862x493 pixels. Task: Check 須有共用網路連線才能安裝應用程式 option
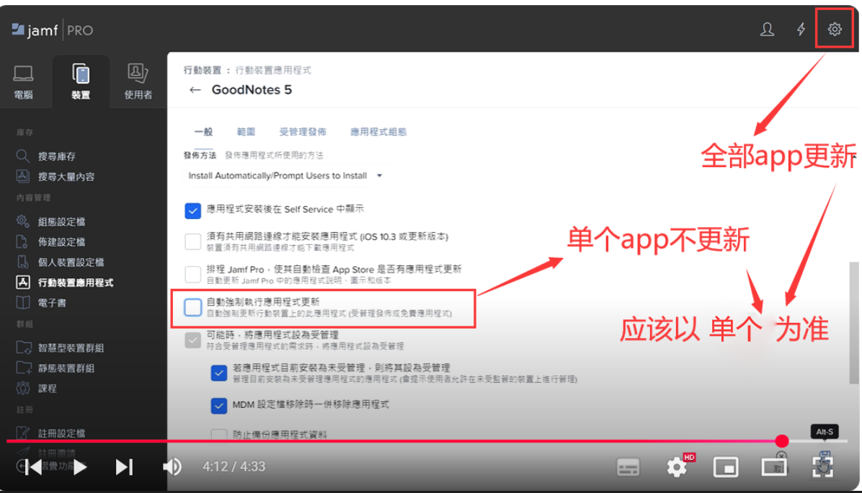192,241
